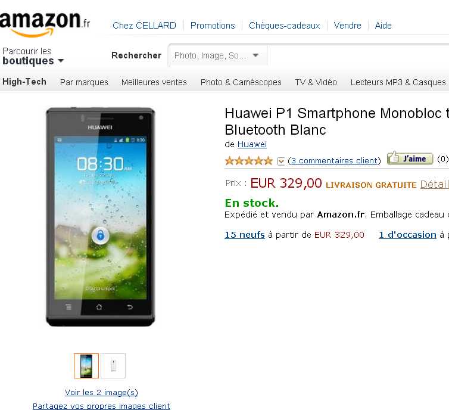Image resolution: width=449 pixels, height=410 pixels.
Task: Click the main Huawei phone image
Action: (x=100, y=217)
